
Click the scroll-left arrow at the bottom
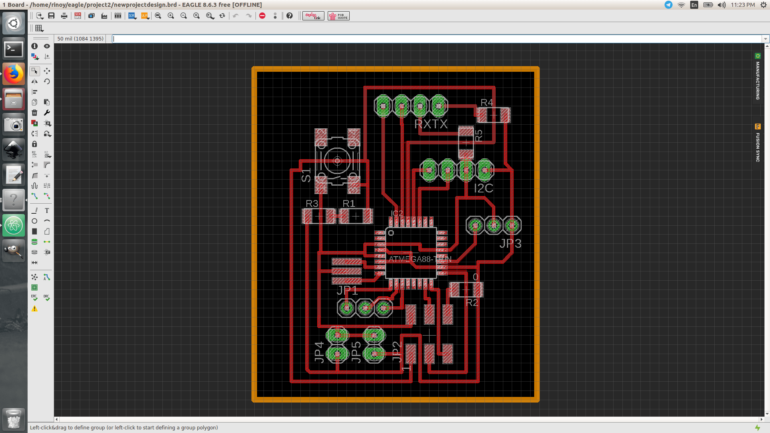pyautogui.click(x=57, y=419)
